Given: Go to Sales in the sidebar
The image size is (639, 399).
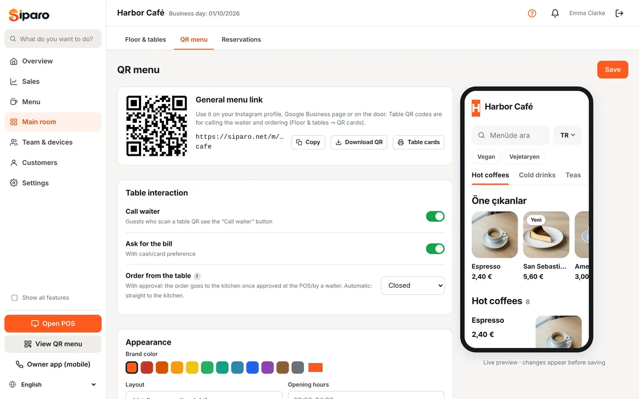Looking at the screenshot, I should click(x=53, y=81).
